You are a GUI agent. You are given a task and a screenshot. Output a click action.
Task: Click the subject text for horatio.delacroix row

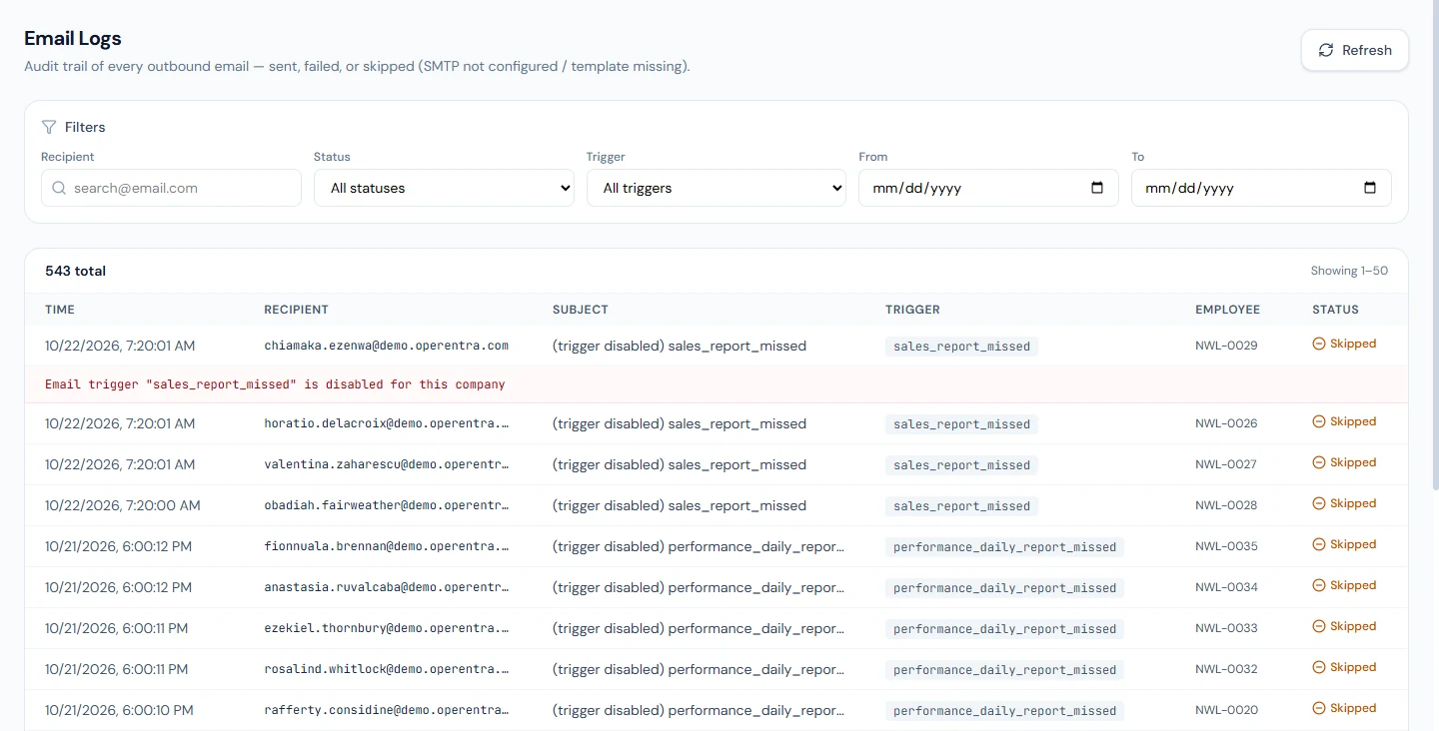coord(680,423)
